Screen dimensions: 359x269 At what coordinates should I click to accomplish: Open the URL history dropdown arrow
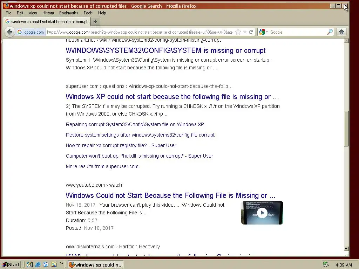[245, 32]
